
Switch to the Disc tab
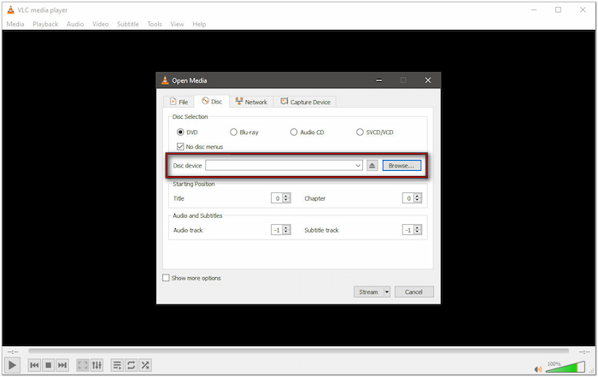click(212, 102)
